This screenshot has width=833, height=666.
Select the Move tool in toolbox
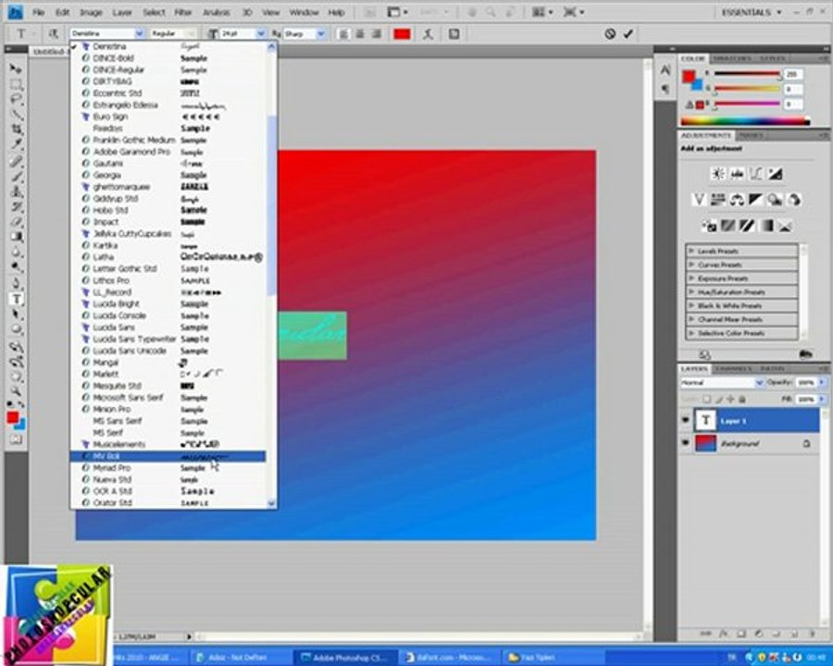[16, 69]
